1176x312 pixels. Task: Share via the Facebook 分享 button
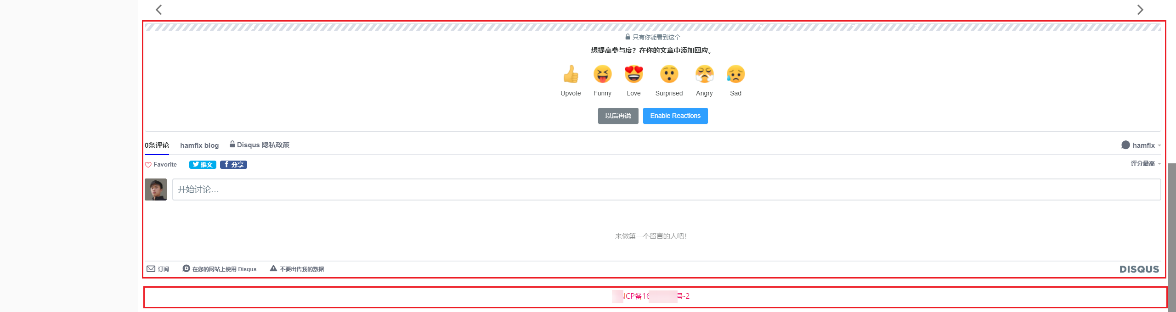pos(233,165)
